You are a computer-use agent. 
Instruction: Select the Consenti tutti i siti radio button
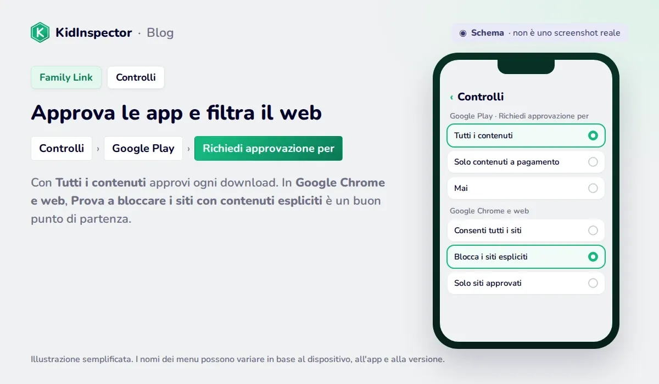click(x=593, y=230)
